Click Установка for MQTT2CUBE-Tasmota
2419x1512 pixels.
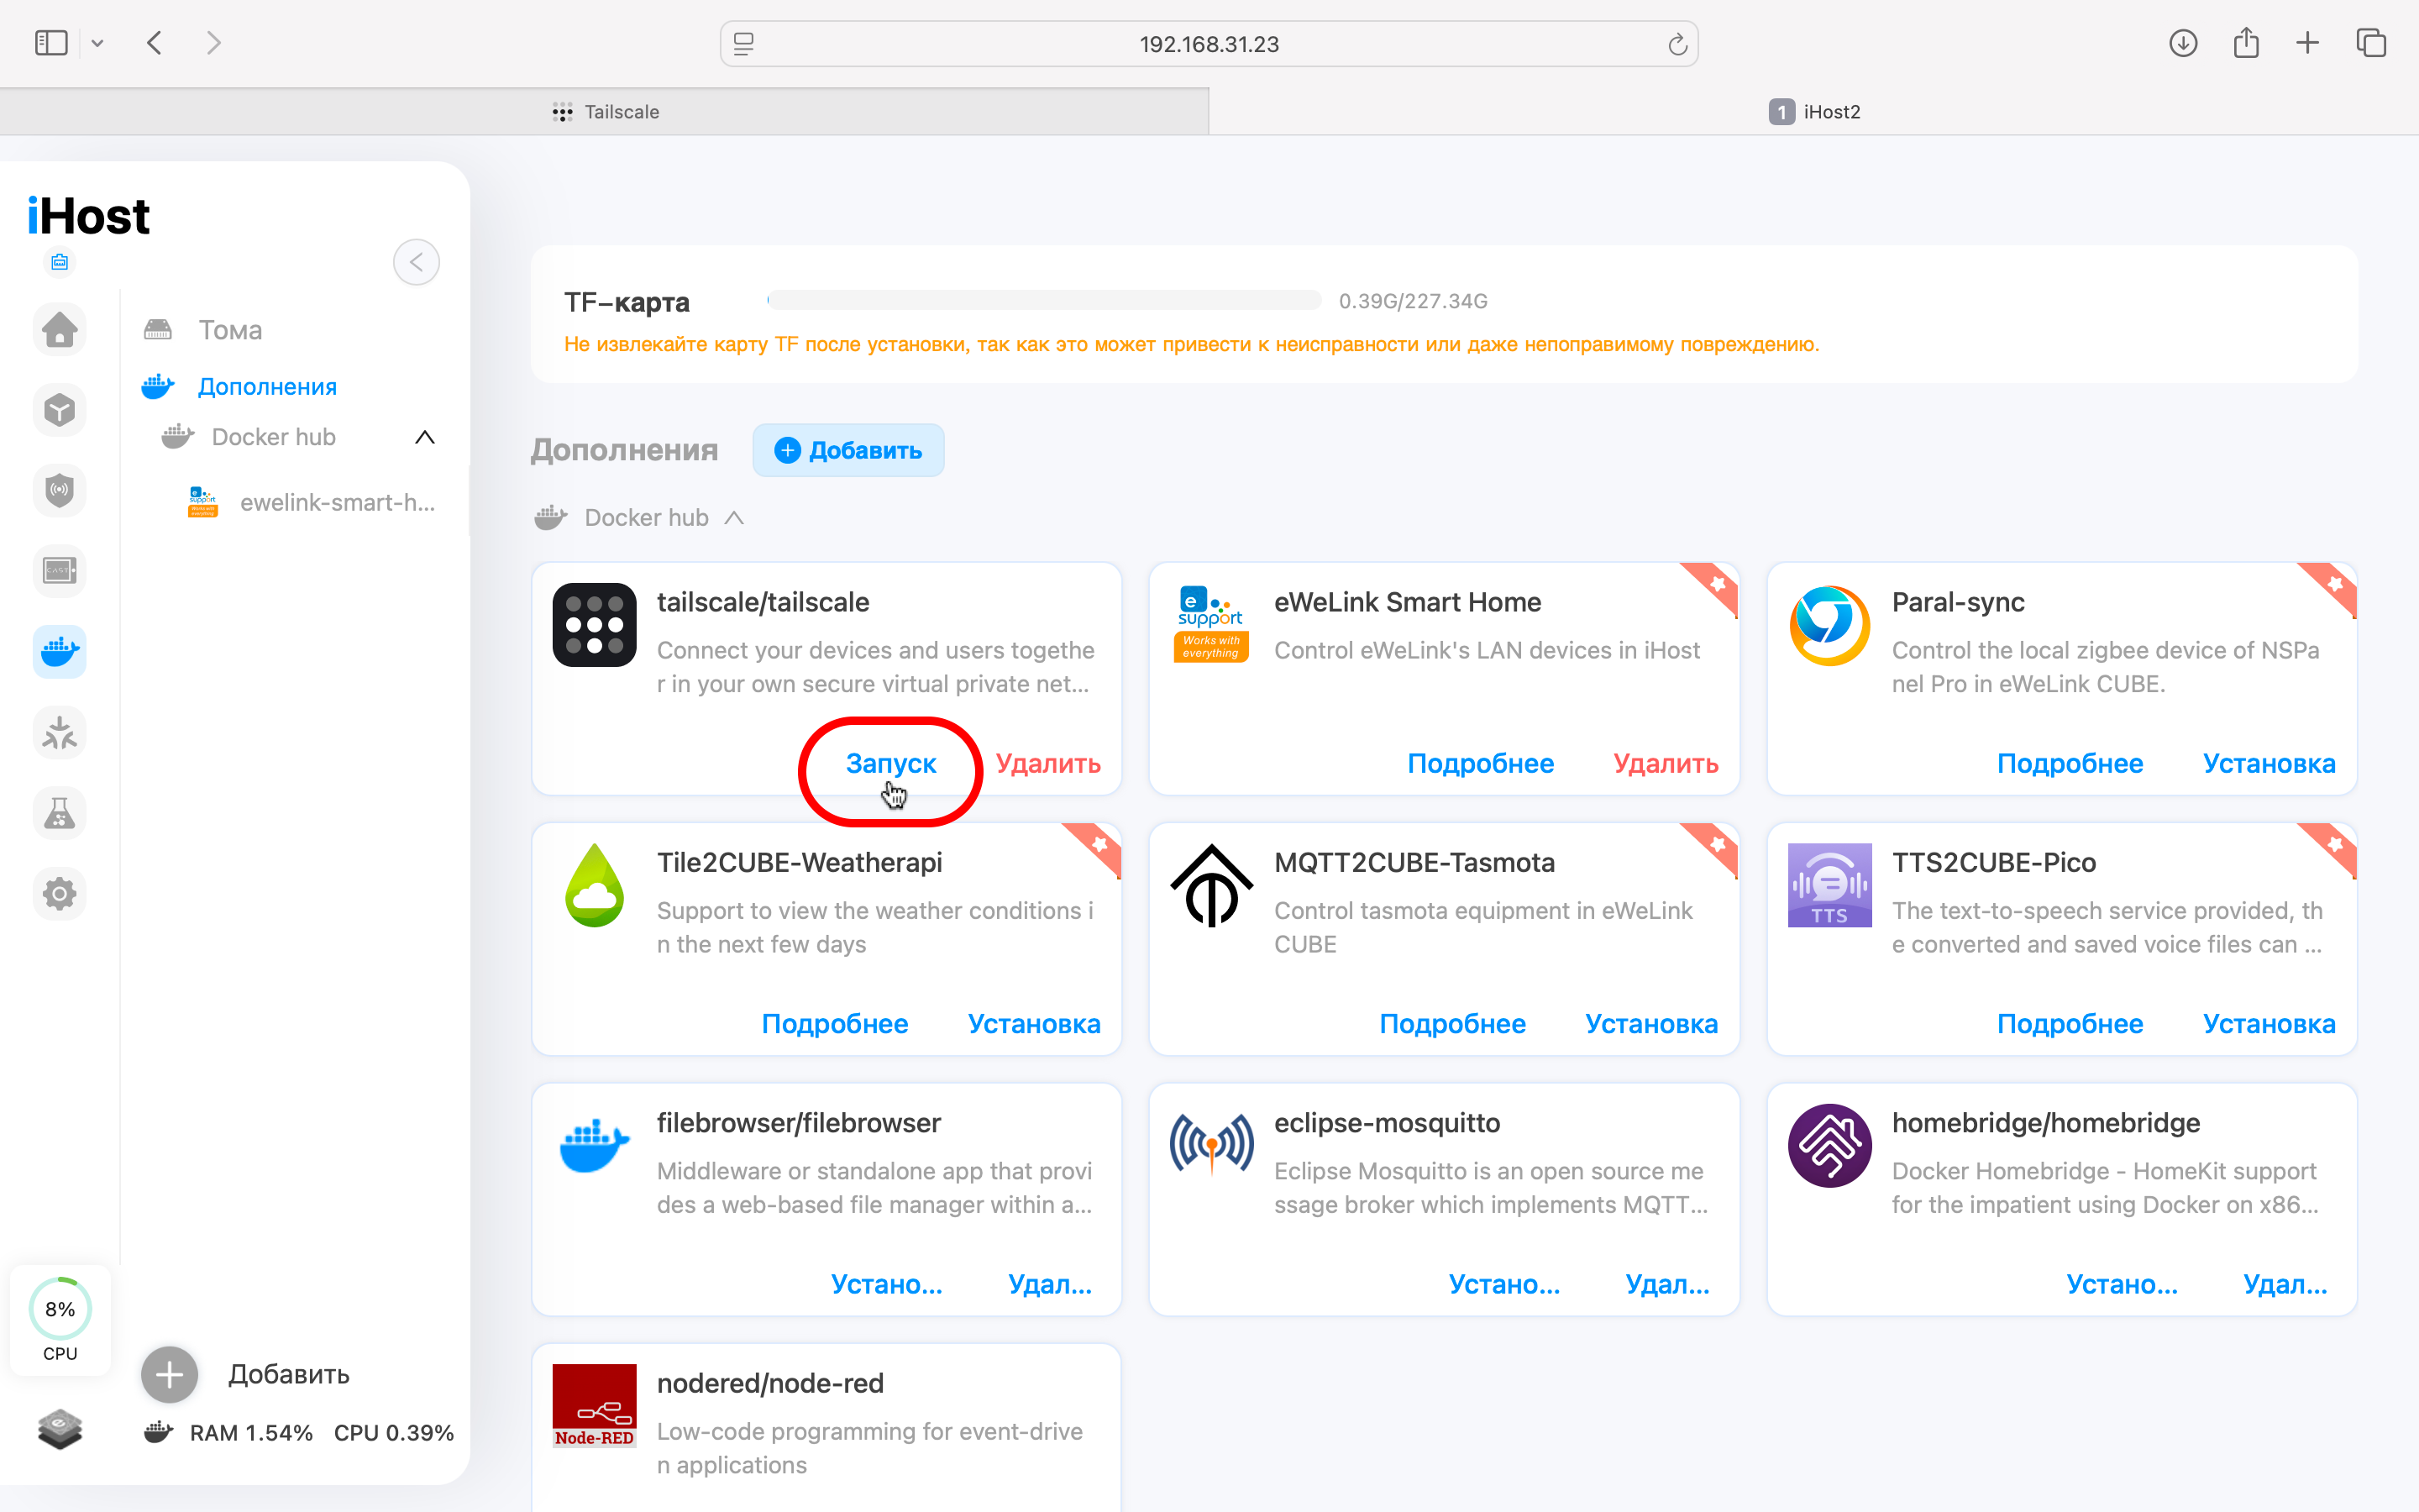[x=1651, y=1024]
